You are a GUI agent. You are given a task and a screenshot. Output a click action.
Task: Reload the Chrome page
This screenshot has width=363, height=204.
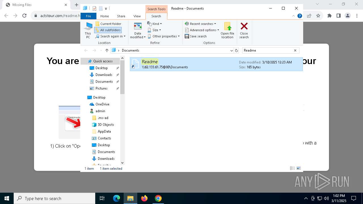pos(24,16)
